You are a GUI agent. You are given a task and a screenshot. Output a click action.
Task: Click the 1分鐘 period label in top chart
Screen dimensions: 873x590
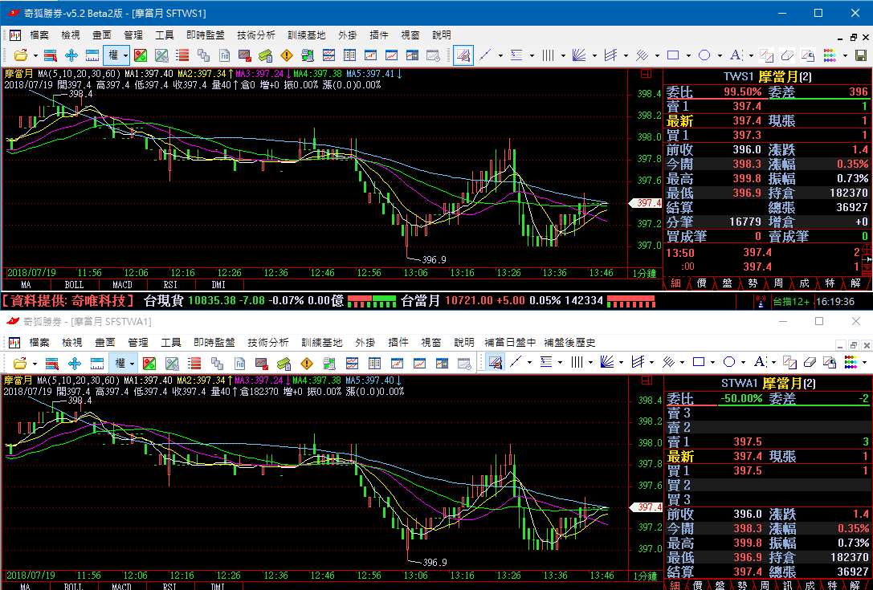pos(644,274)
